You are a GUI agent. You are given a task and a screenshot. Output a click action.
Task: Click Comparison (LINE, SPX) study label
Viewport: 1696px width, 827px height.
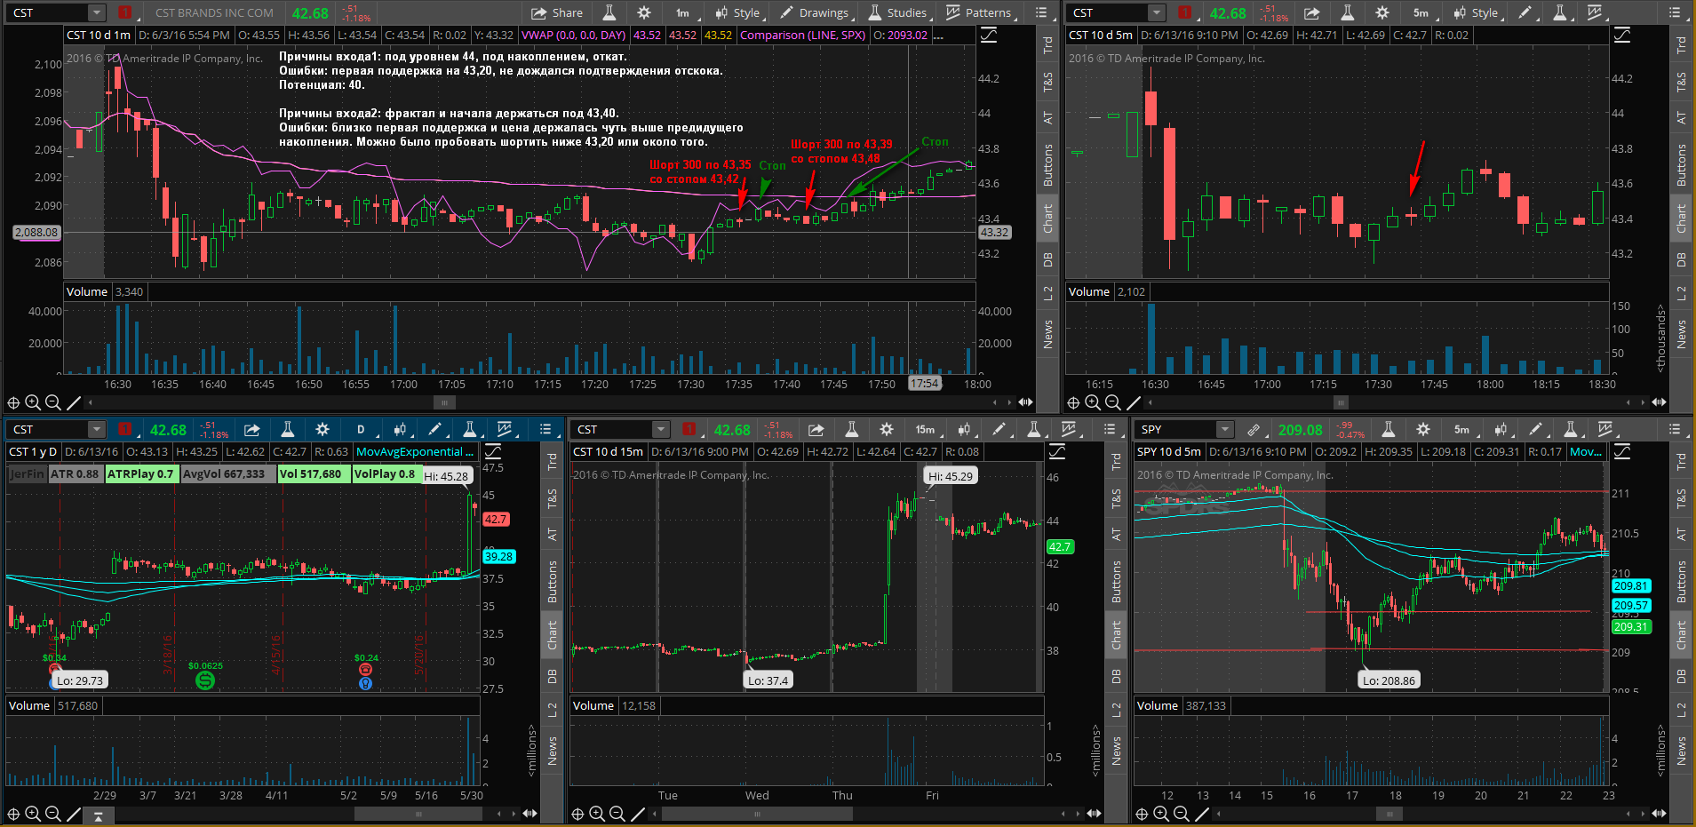[803, 36]
